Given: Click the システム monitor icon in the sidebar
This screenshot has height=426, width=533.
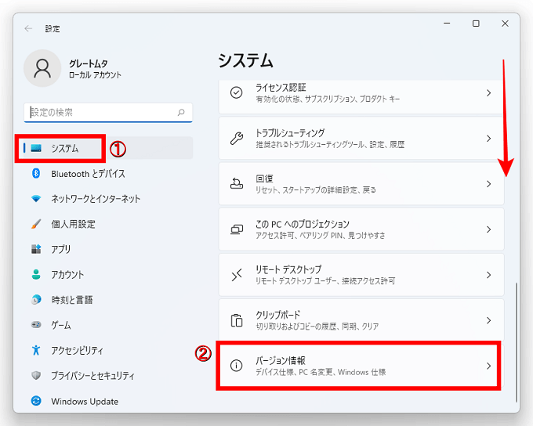Looking at the screenshot, I should click(36, 148).
